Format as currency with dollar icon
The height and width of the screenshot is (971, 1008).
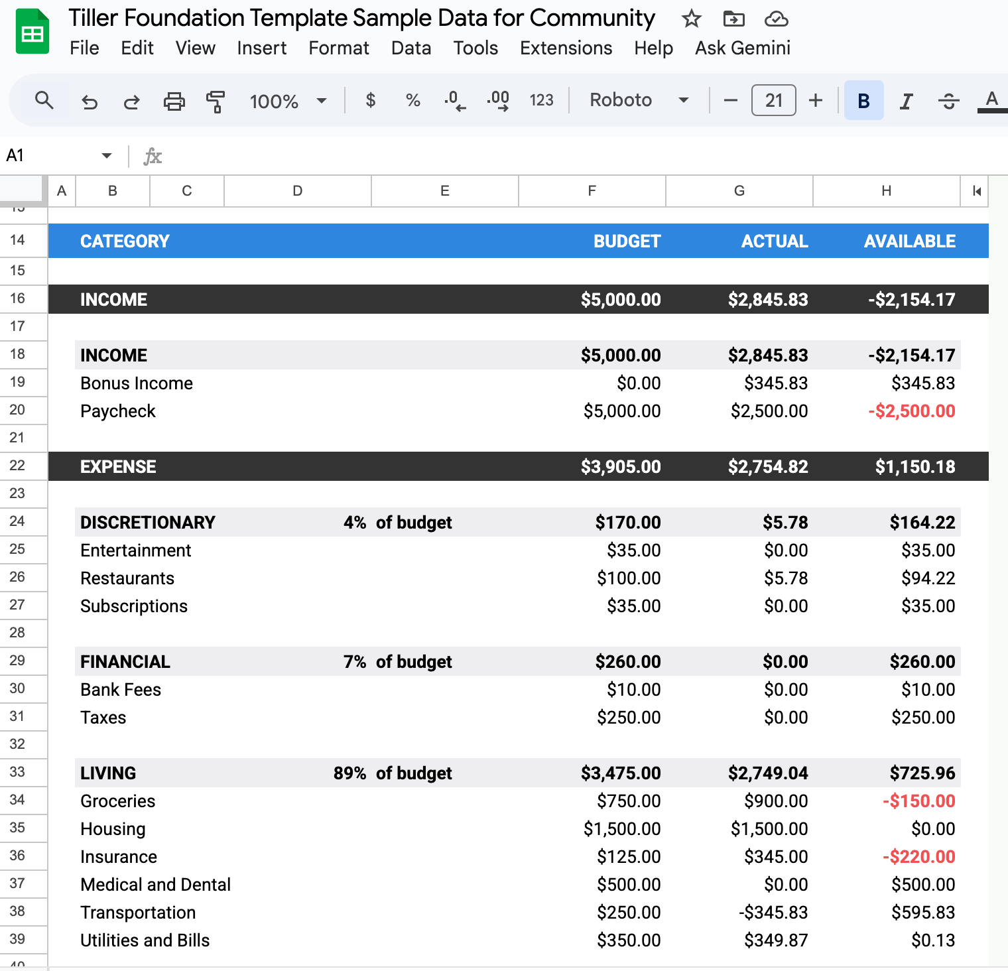click(371, 100)
